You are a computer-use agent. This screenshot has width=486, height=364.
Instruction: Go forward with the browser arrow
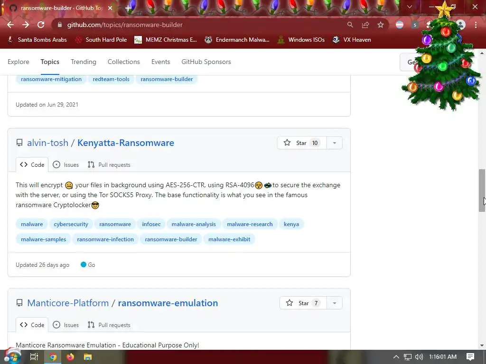click(x=26, y=25)
